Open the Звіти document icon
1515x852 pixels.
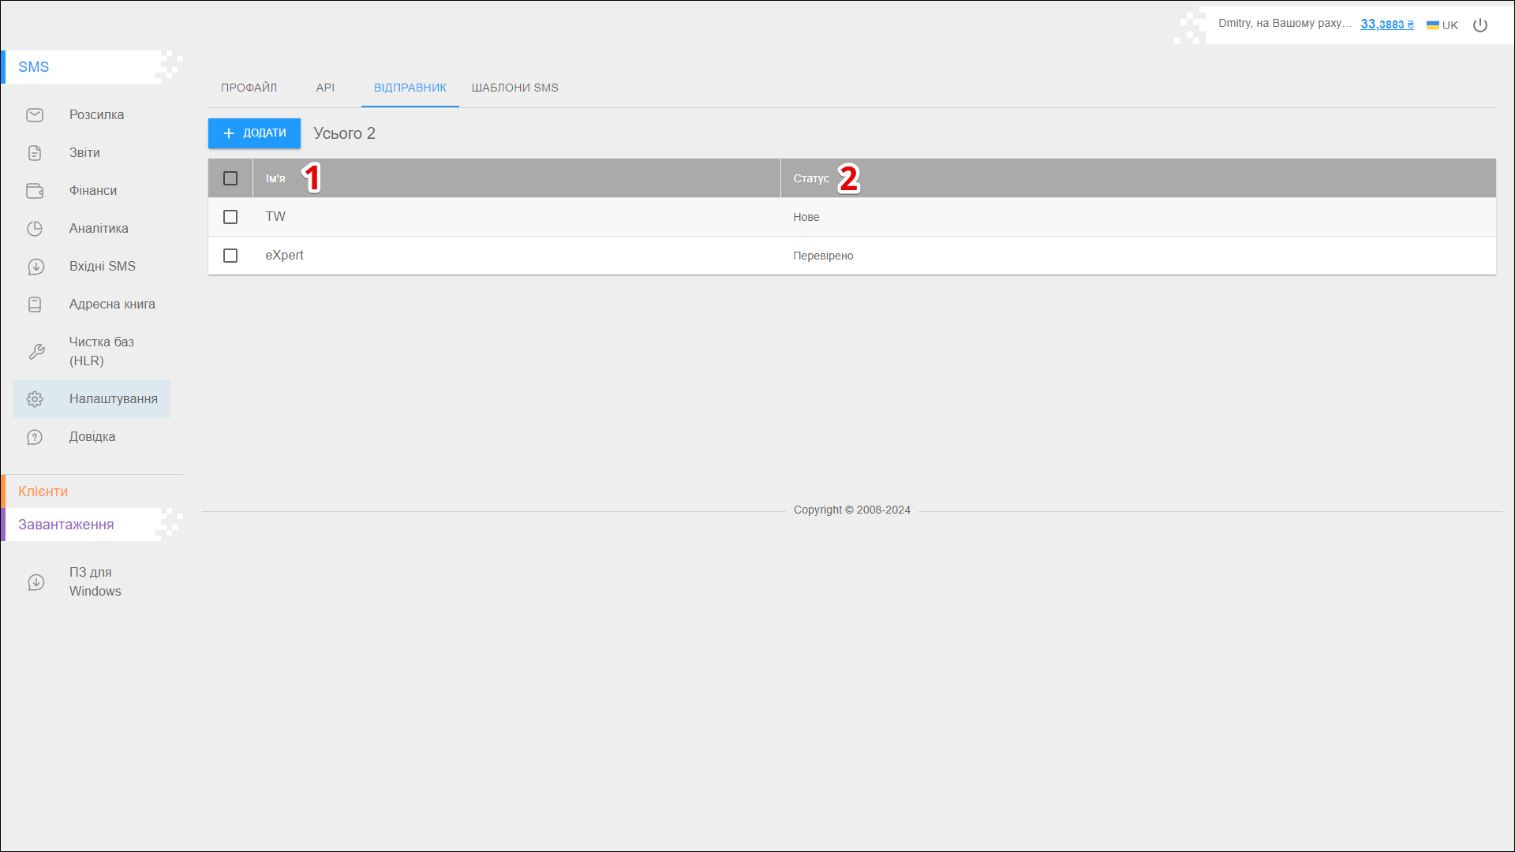(35, 153)
